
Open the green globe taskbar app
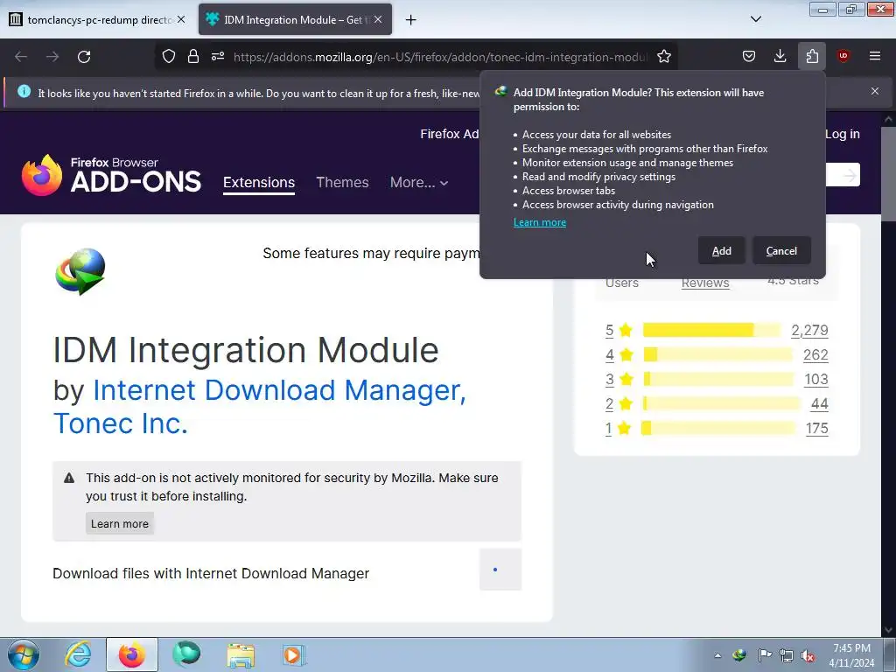point(186,654)
